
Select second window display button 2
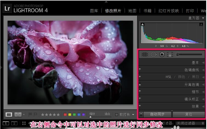coord(14,124)
